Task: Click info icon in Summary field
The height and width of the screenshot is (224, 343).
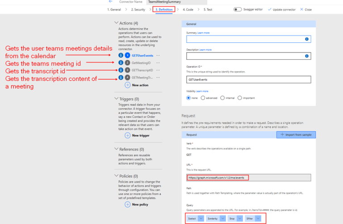Action: (307, 39)
